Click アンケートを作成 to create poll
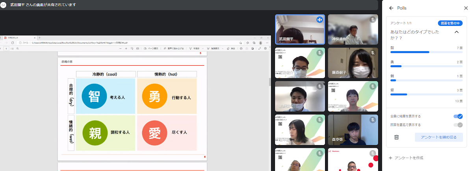Image resolution: width=470 pixels, height=171 pixels. click(x=406, y=158)
